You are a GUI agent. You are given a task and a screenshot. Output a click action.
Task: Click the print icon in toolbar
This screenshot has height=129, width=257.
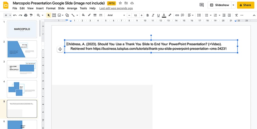click(x=25, y=15)
